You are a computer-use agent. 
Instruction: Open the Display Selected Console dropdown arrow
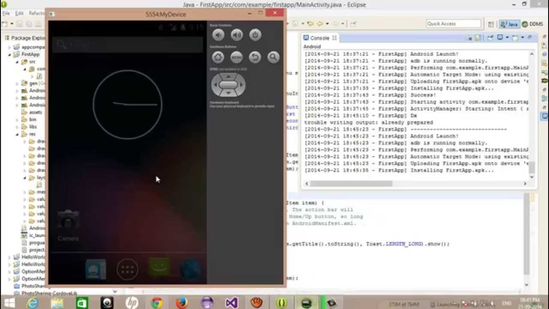(507, 38)
